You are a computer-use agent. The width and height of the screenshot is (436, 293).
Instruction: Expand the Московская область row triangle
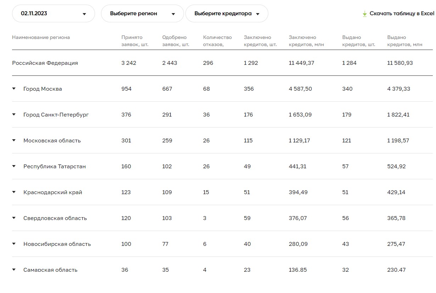(14, 140)
